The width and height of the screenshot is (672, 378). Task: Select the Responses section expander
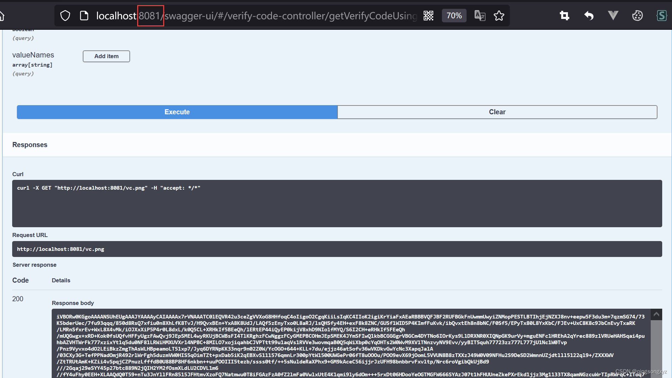(x=29, y=145)
